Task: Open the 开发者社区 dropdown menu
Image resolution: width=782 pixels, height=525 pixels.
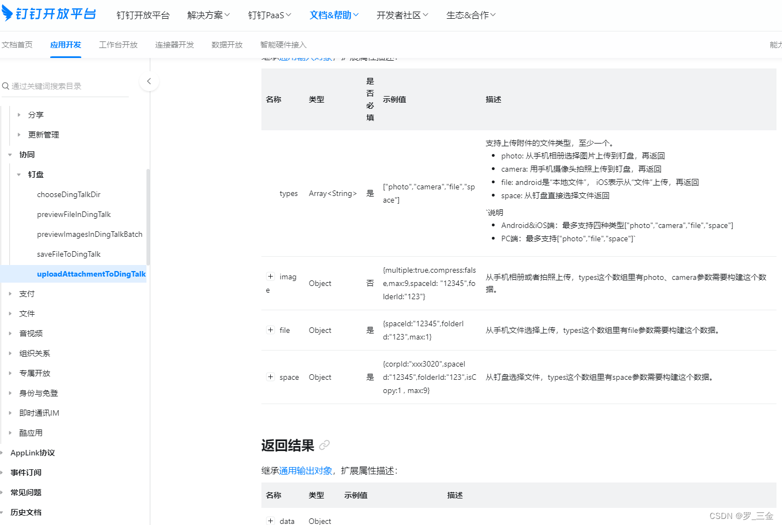Action: coord(402,15)
